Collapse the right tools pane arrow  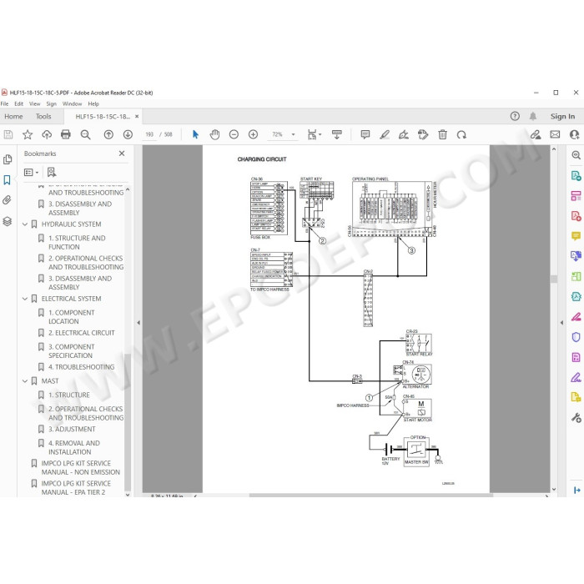[561, 323]
